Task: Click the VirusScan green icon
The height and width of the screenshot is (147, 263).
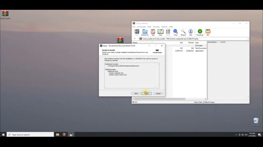Action: pos(200,32)
